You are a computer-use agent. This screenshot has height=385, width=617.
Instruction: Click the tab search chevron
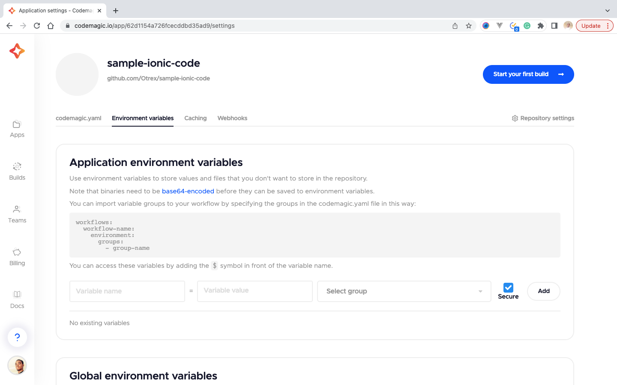click(607, 11)
